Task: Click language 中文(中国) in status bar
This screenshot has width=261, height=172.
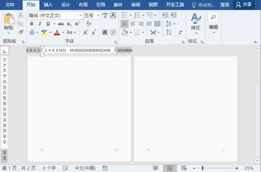Action: [x=85, y=168]
